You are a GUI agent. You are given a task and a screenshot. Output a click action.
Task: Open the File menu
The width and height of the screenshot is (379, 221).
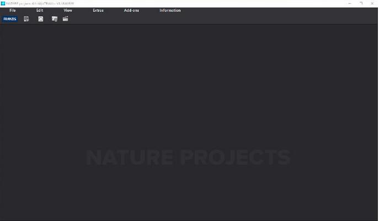coord(13,10)
